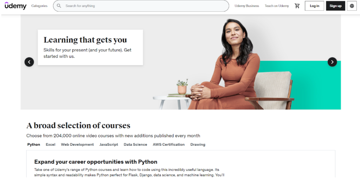Go to previous banner slide arrow

click(29, 62)
